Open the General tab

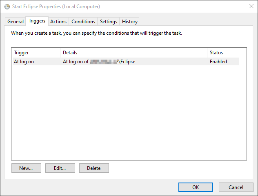(x=15, y=22)
